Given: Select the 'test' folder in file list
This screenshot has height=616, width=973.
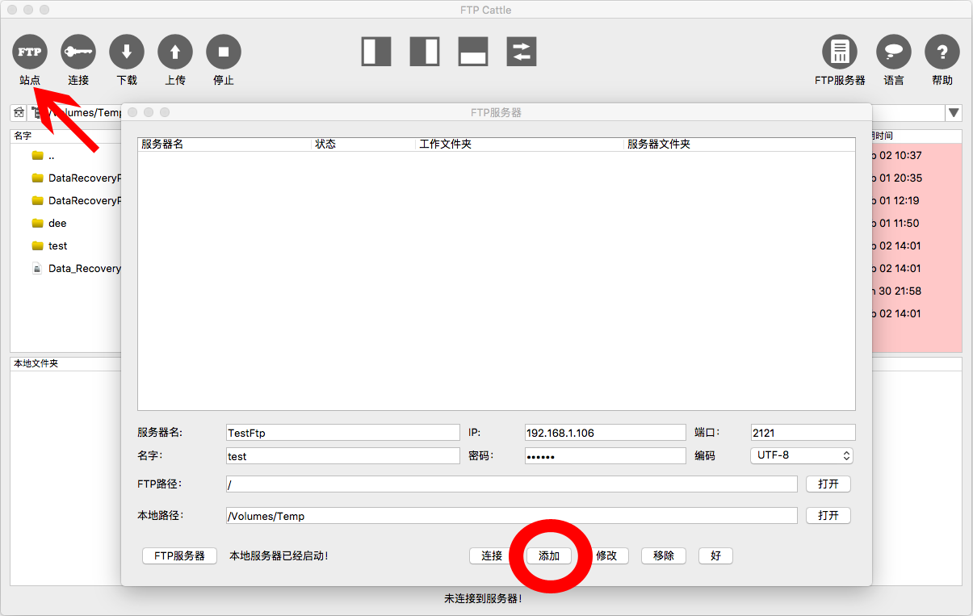Looking at the screenshot, I should pos(65,246).
